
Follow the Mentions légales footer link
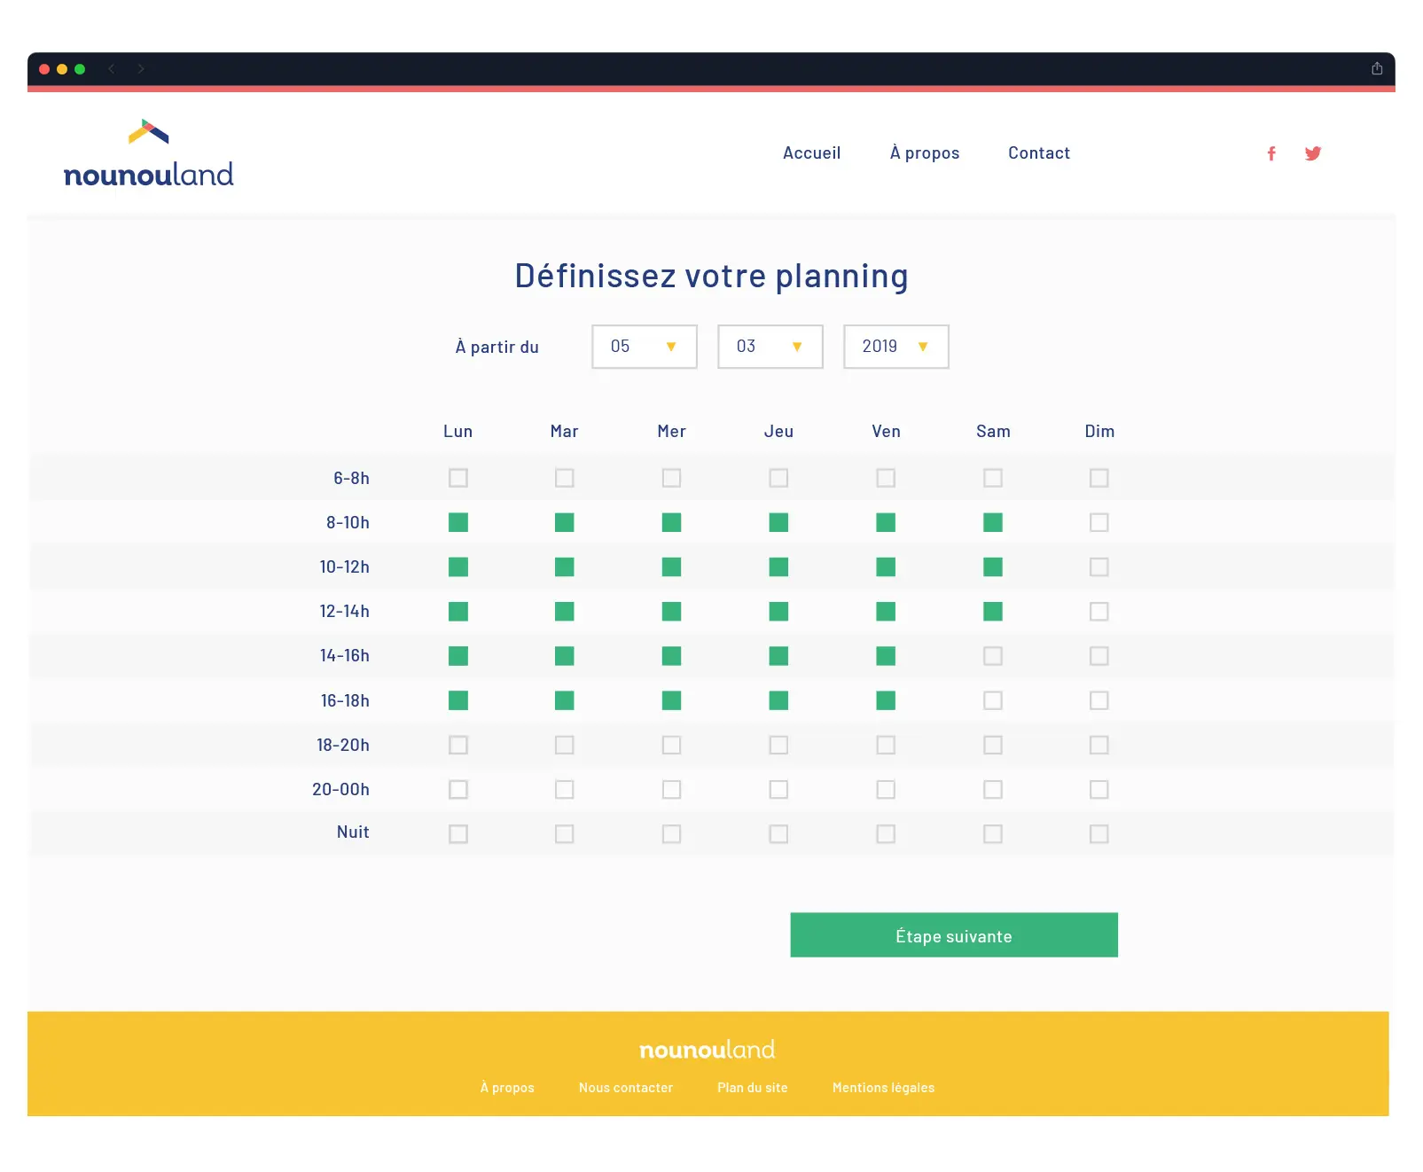[x=883, y=1088]
